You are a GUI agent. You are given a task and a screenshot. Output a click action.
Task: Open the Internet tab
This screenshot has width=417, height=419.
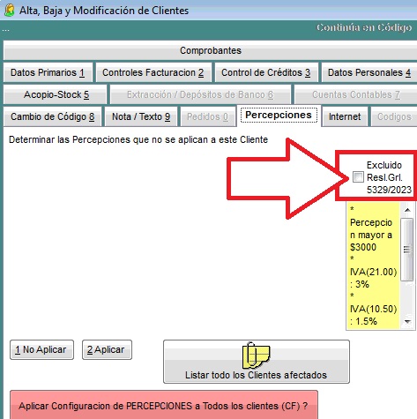[345, 116]
